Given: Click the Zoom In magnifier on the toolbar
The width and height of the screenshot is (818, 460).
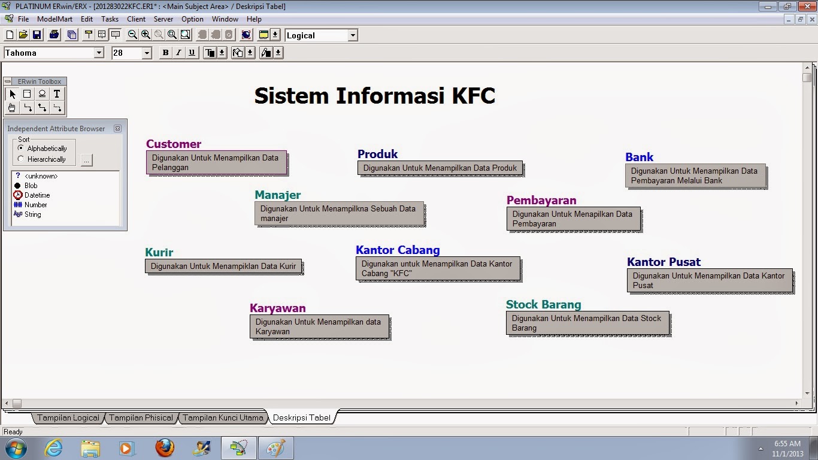Looking at the screenshot, I should [x=146, y=35].
